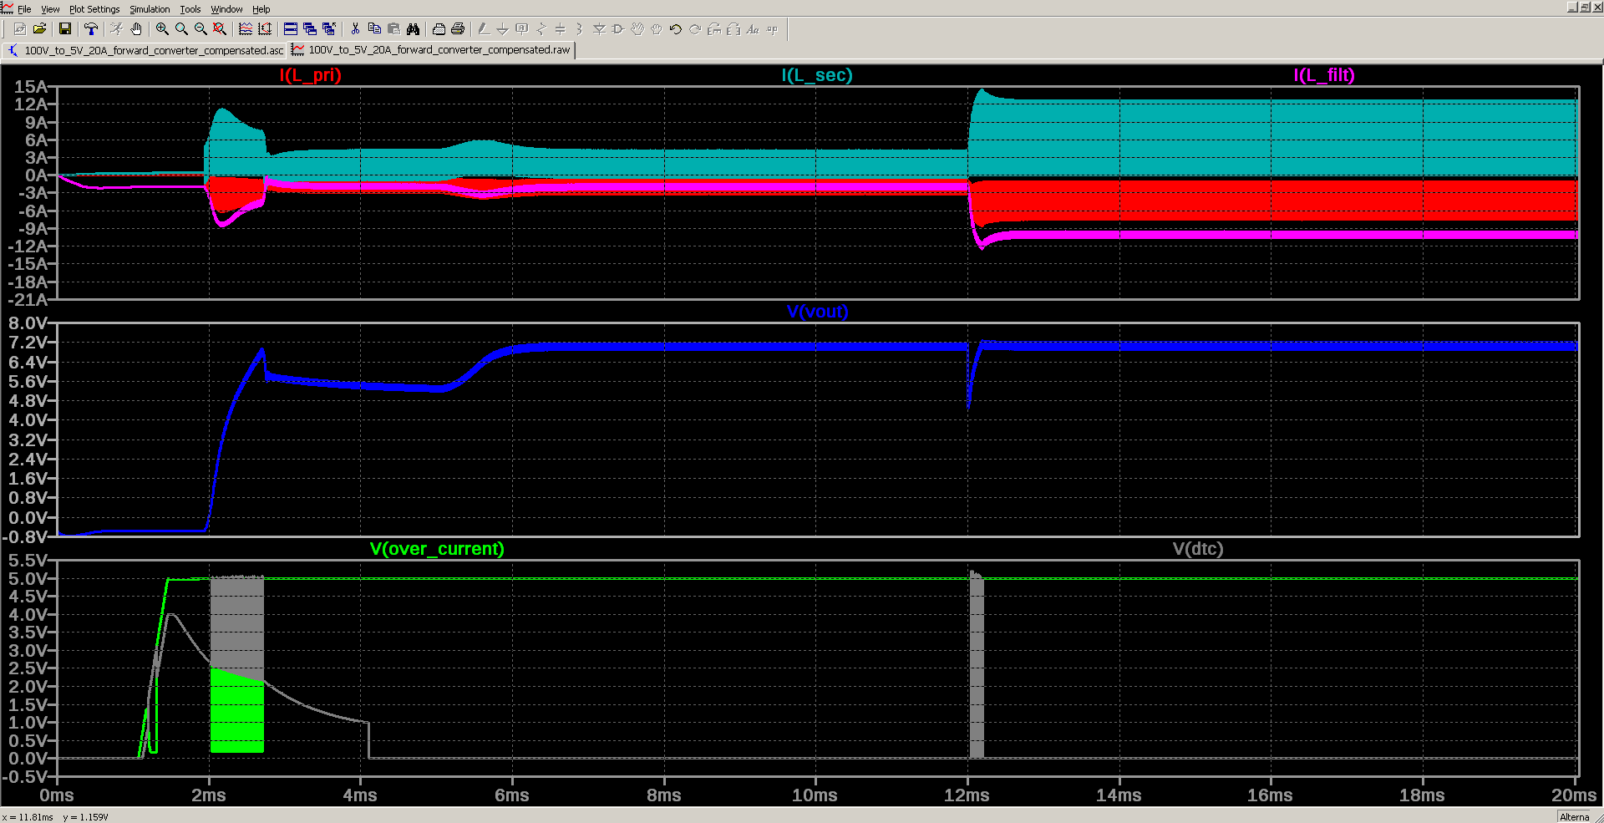Click the 5.5V axis label in bottom pane
Screen dimensions: 1604x823
click(x=28, y=560)
